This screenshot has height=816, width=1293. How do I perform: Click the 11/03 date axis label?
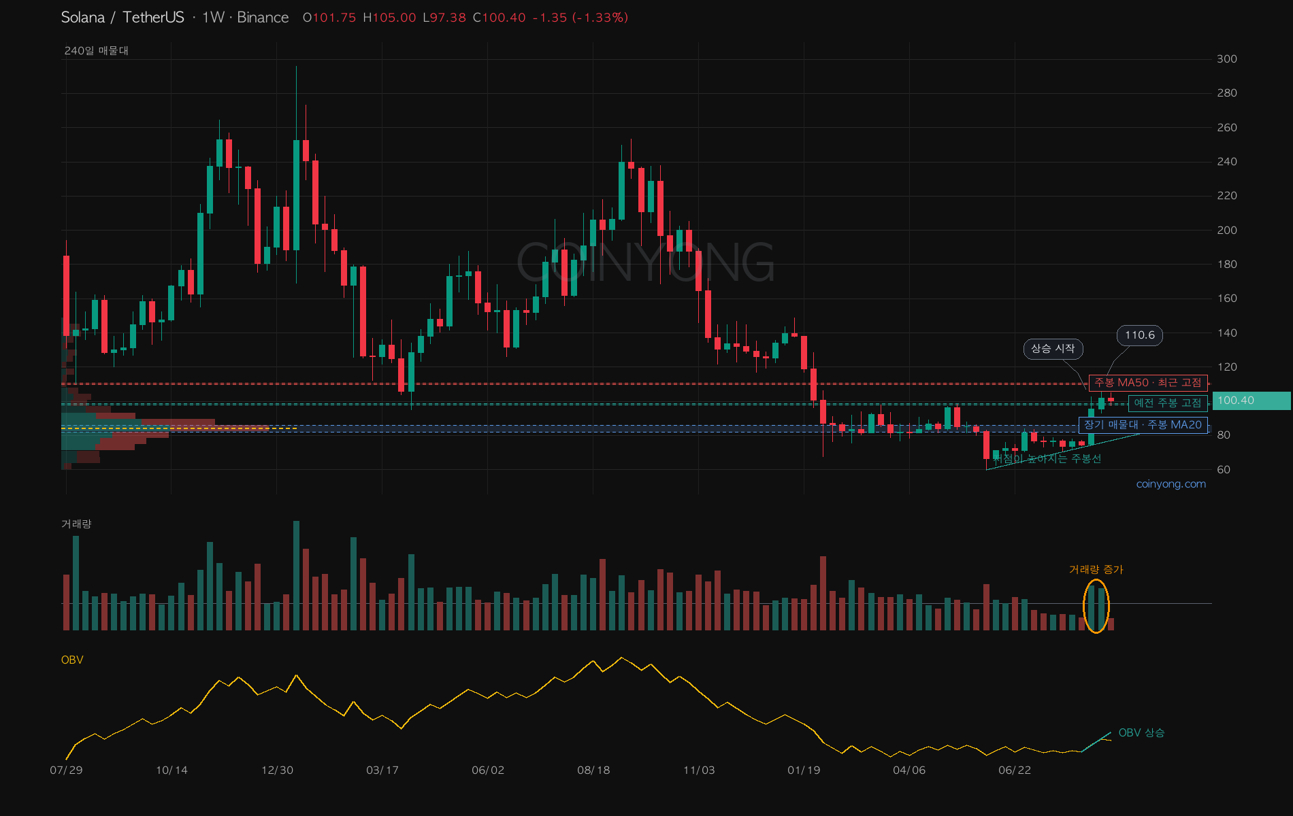[699, 770]
